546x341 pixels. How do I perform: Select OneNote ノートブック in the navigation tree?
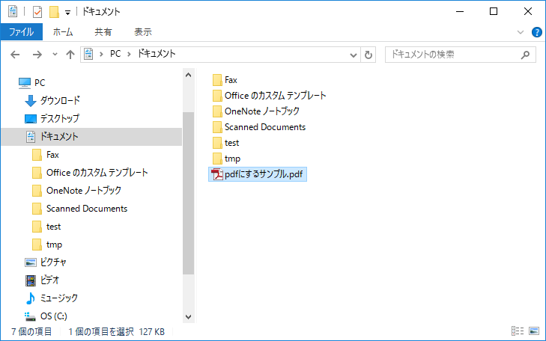pos(84,191)
